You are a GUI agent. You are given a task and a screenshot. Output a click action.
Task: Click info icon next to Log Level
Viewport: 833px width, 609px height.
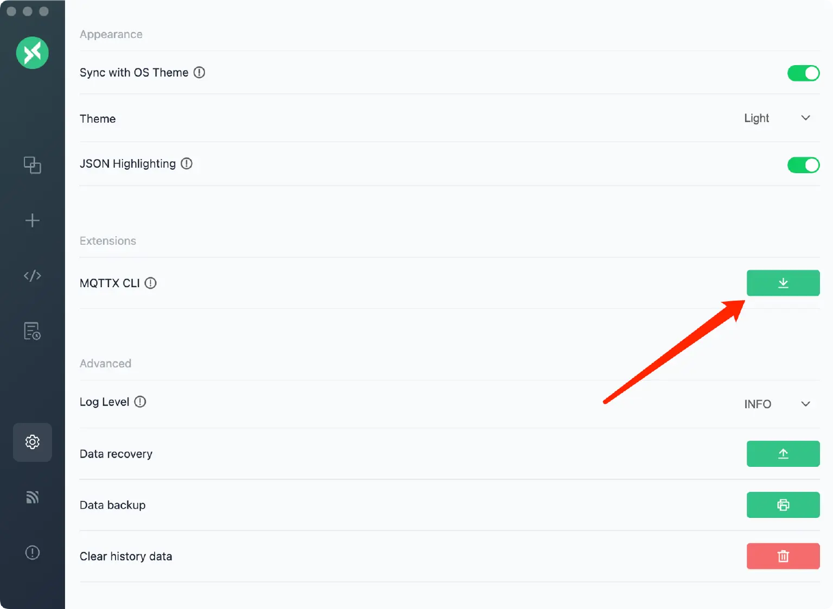(140, 402)
